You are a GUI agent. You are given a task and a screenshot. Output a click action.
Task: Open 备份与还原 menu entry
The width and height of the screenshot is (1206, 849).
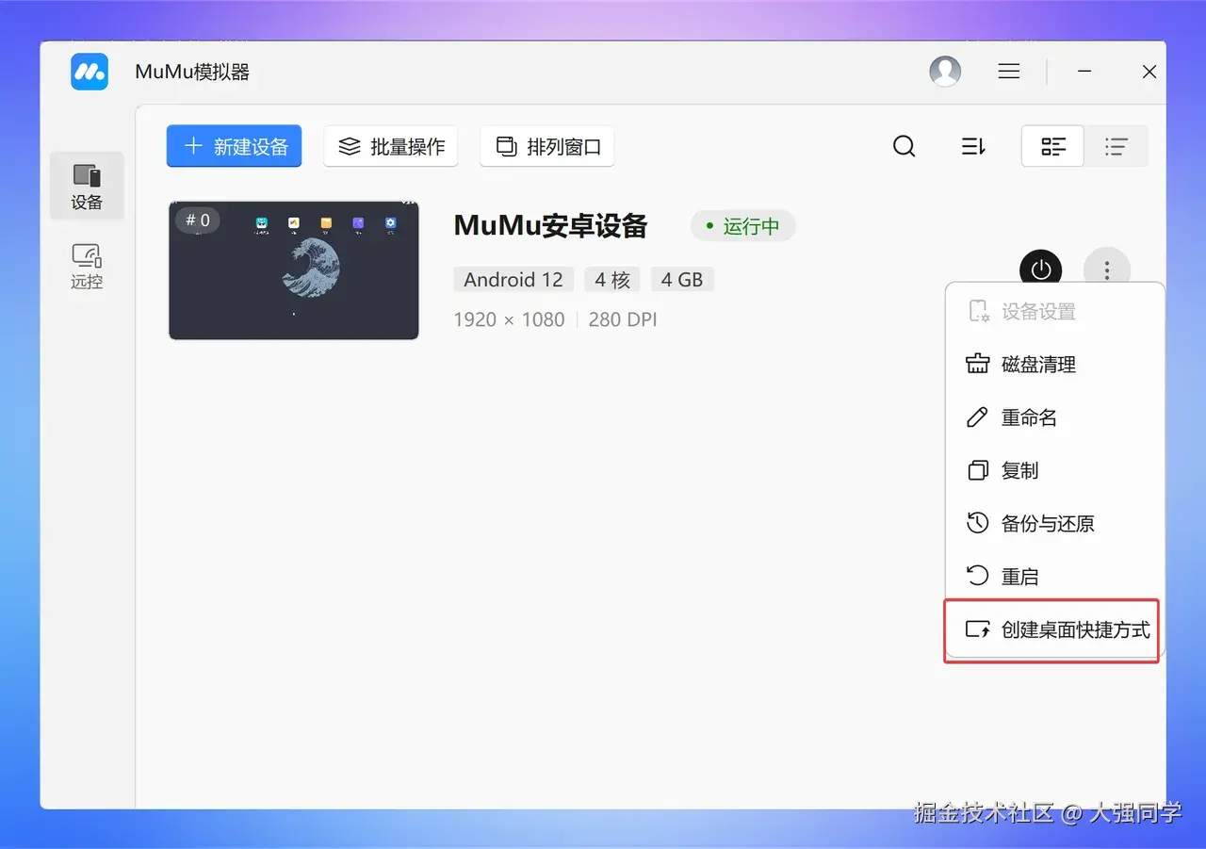1055,523
